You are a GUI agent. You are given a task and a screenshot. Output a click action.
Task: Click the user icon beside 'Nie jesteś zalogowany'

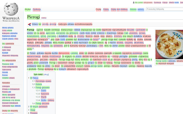tap(134, 3)
